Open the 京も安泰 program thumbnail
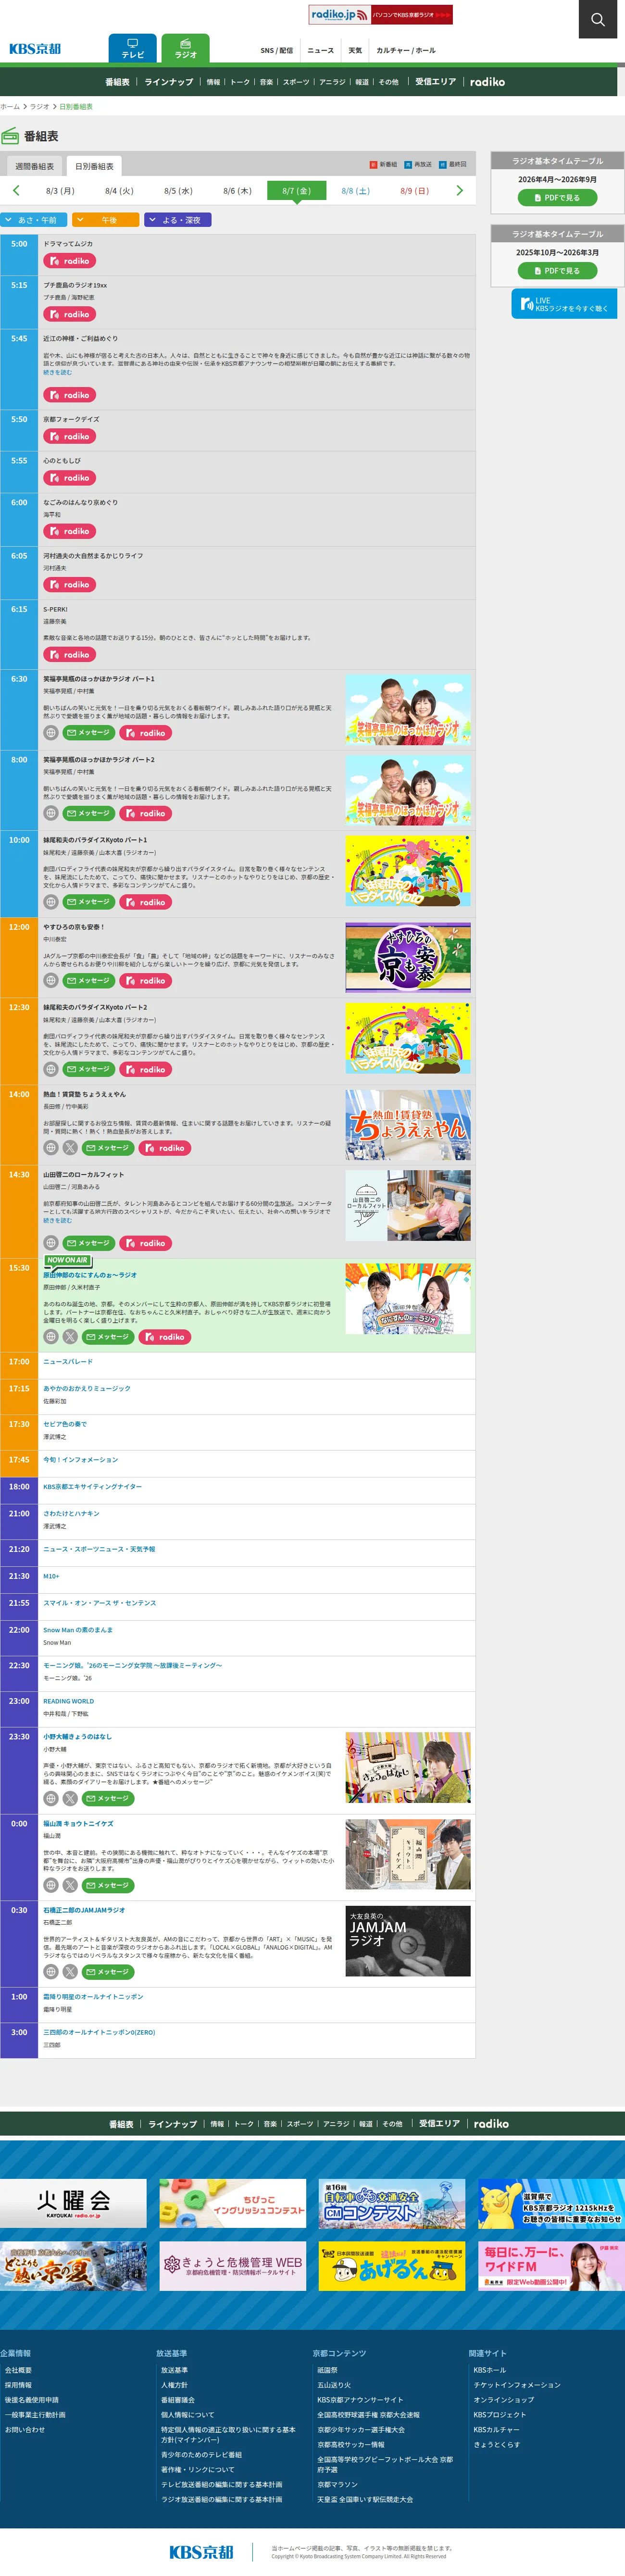 point(408,957)
